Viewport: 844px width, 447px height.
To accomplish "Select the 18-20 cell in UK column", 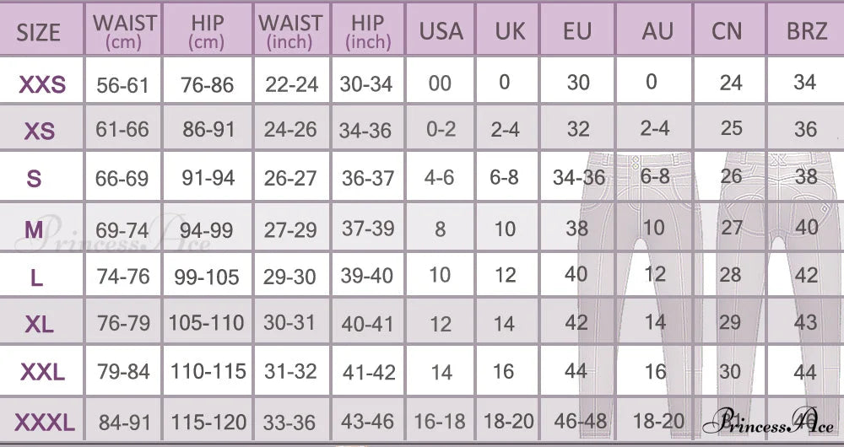I will [510, 422].
